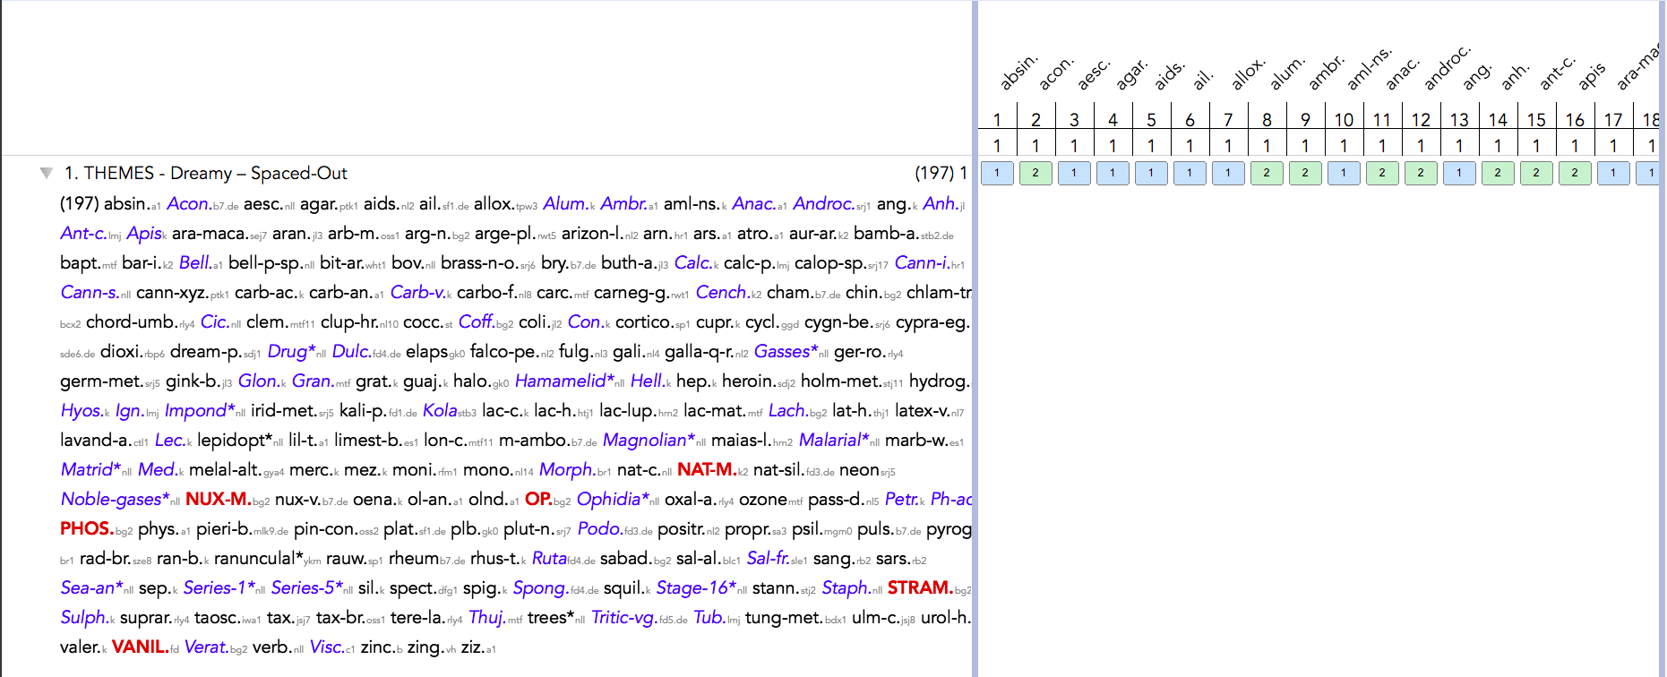
Task: Click remedy STRAM. in red
Action: (920, 587)
